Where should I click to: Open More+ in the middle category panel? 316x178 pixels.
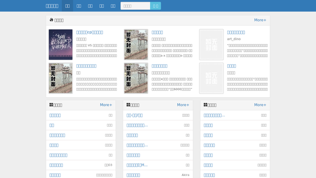pyautogui.click(x=183, y=105)
